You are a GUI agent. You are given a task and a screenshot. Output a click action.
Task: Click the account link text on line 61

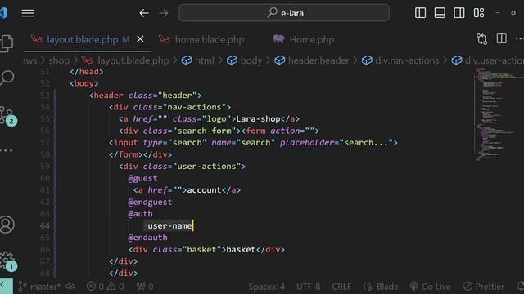coord(204,190)
